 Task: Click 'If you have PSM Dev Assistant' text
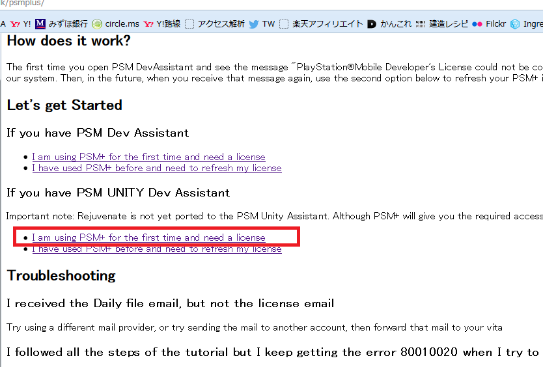(98, 133)
